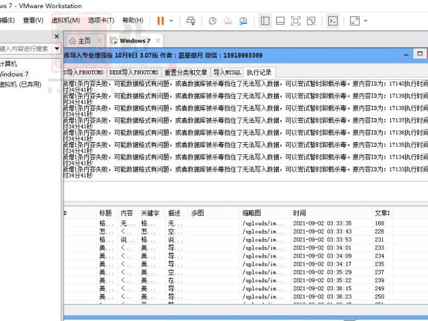Select the row with time 03:33:35
The width and height of the screenshot is (428, 321).
click(x=245, y=223)
